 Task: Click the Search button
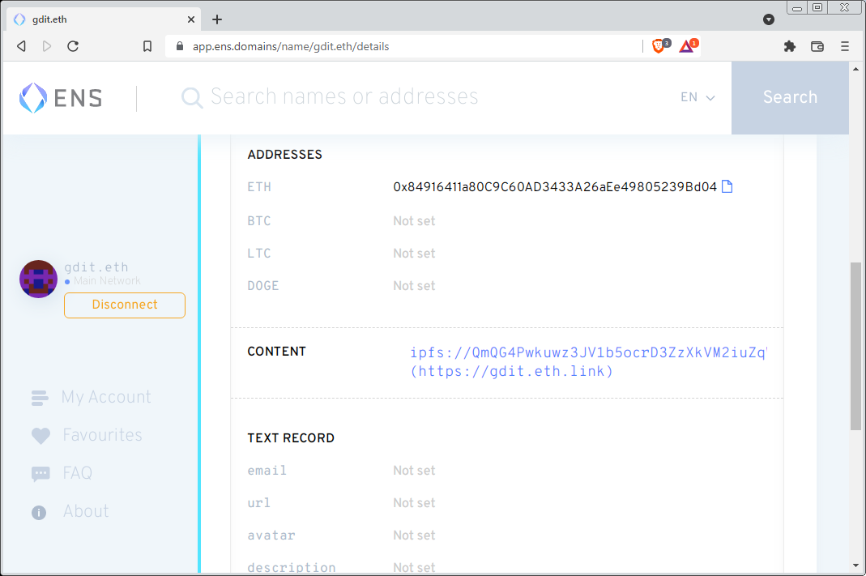coord(790,98)
